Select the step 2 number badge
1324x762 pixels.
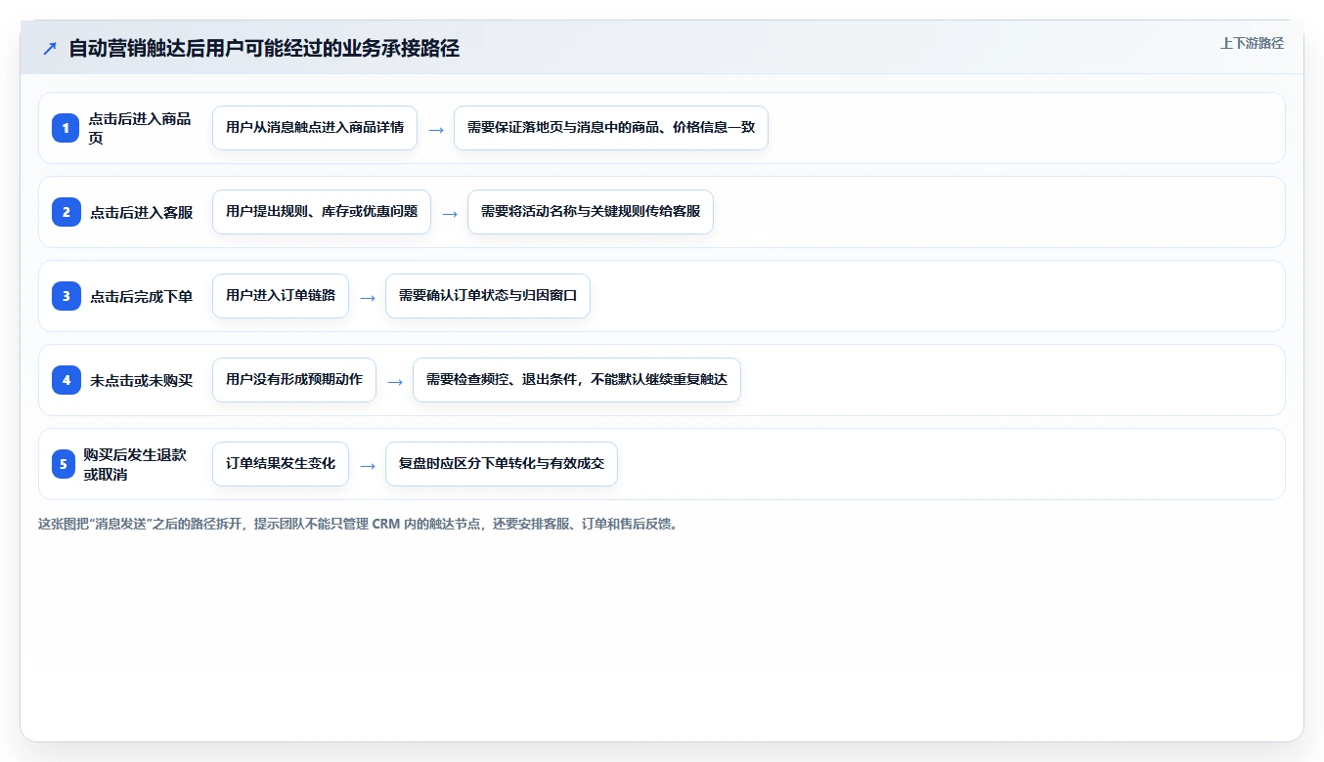pos(66,212)
